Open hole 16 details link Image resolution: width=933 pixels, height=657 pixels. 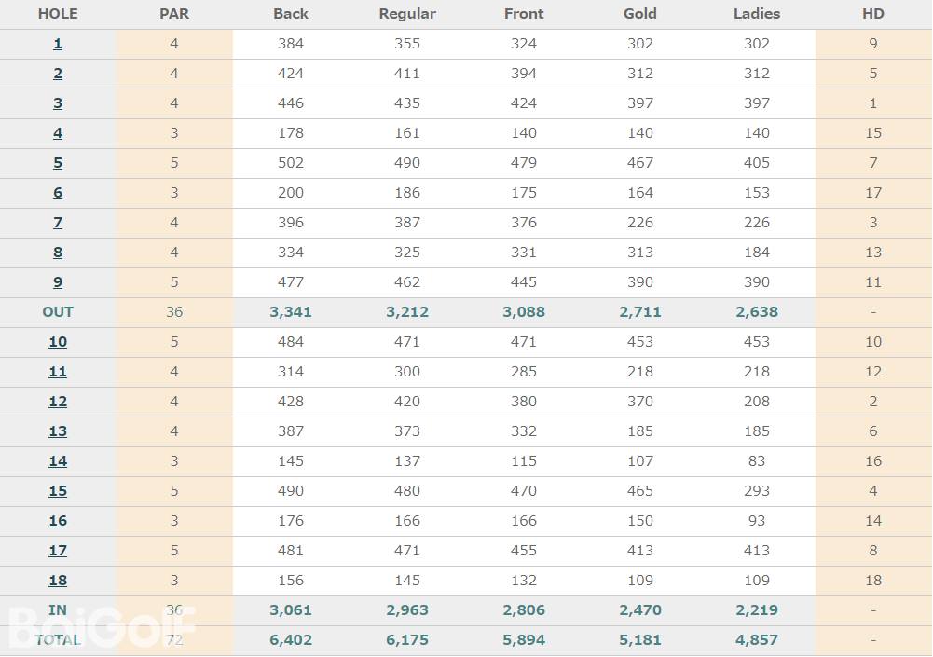pyautogui.click(x=58, y=521)
